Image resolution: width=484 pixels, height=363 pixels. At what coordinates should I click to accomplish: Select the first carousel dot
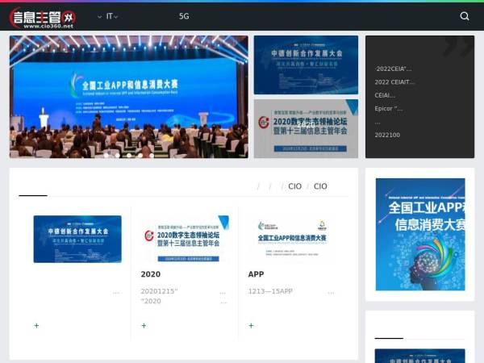106,156
